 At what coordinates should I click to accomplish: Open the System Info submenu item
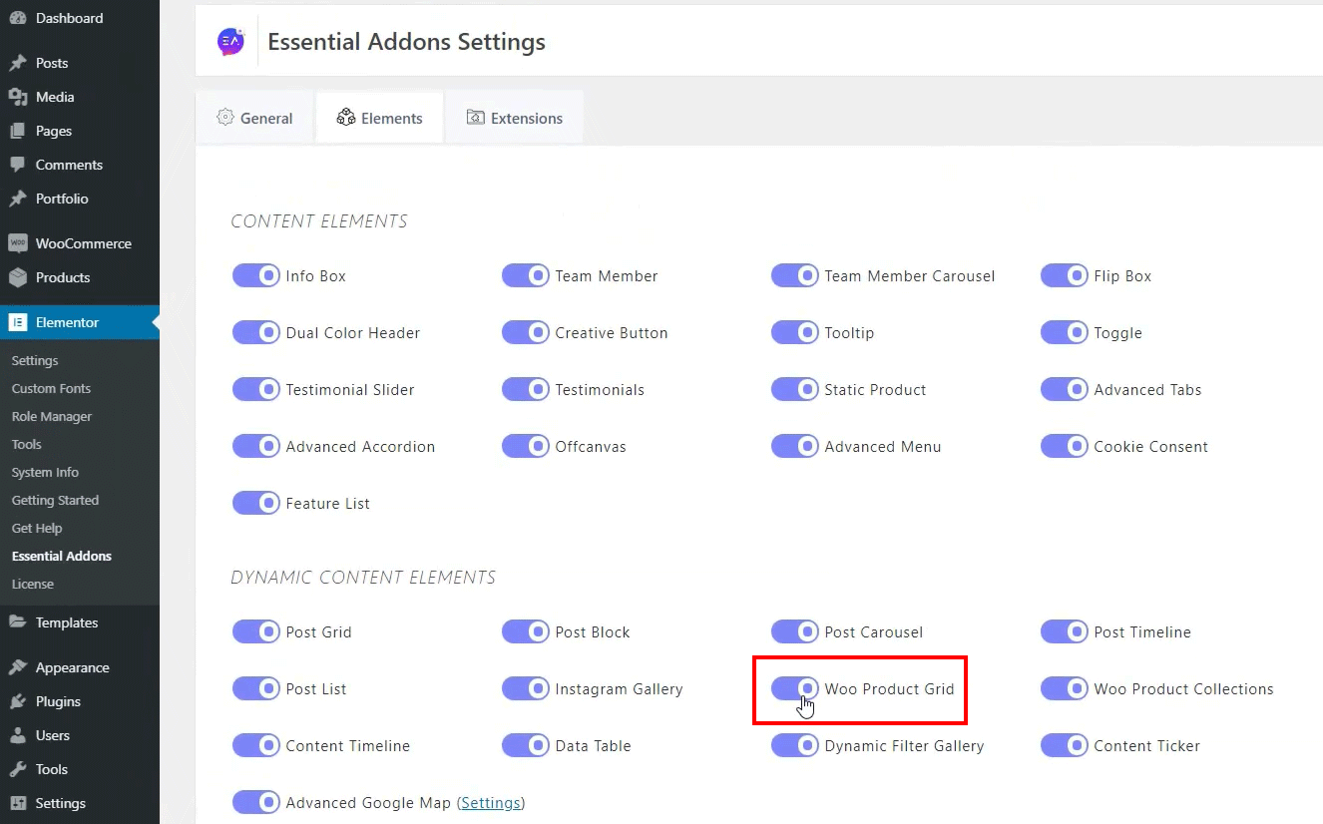pos(45,472)
